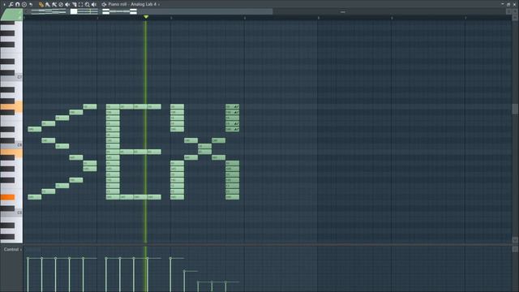The width and height of the screenshot is (519, 292).
Task: Click the yellow playhead marker on the timeline
Action: click(x=146, y=16)
